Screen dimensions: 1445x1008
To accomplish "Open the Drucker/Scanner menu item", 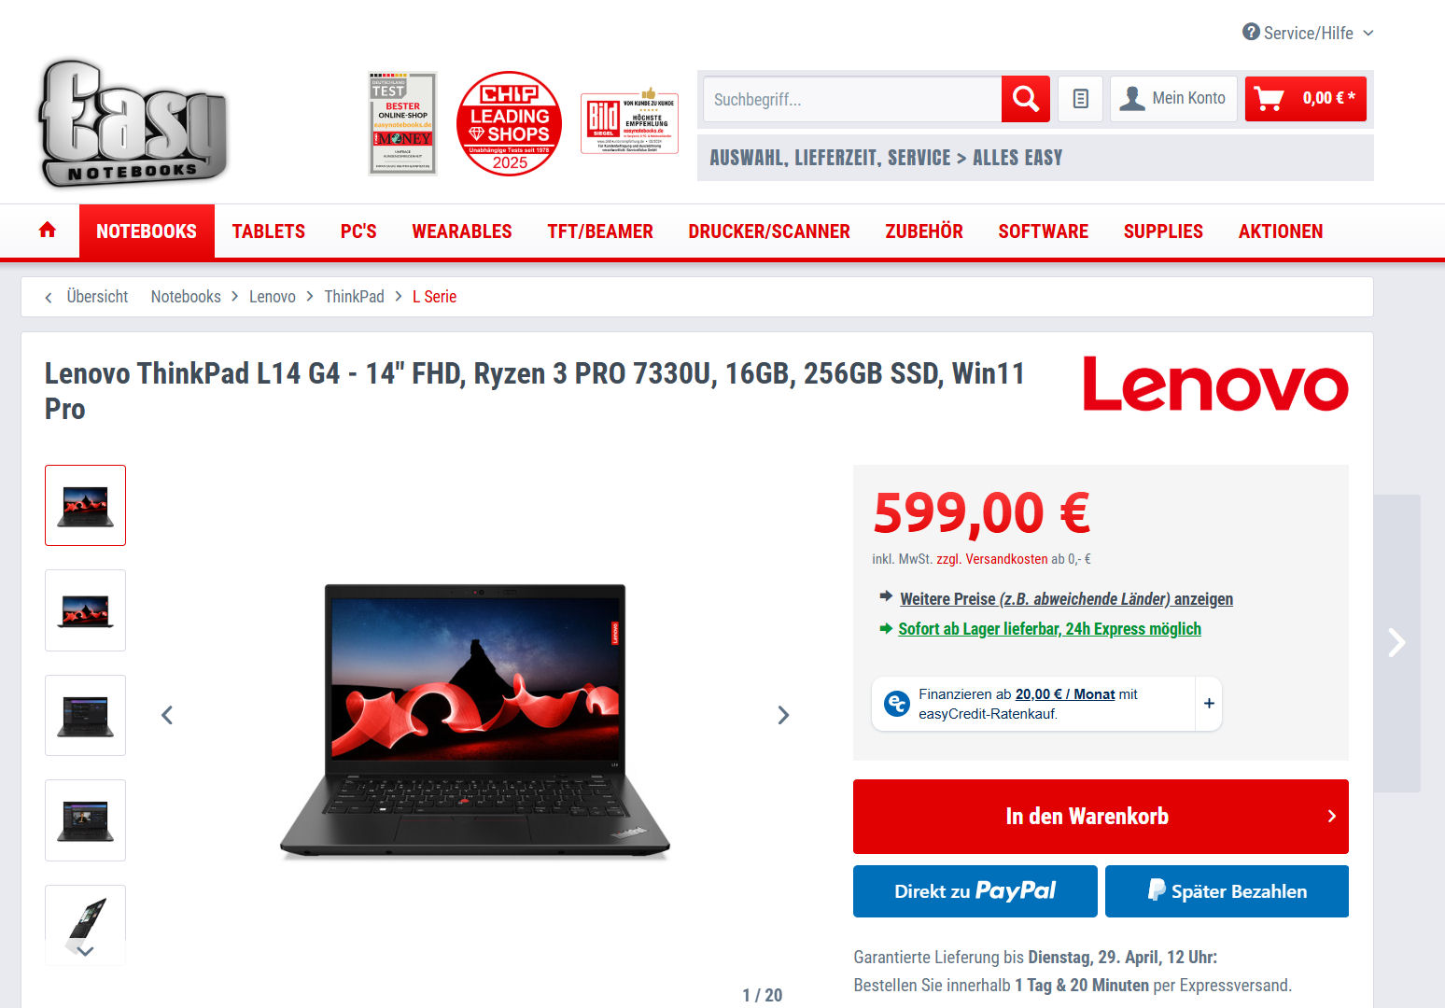I will (x=768, y=231).
